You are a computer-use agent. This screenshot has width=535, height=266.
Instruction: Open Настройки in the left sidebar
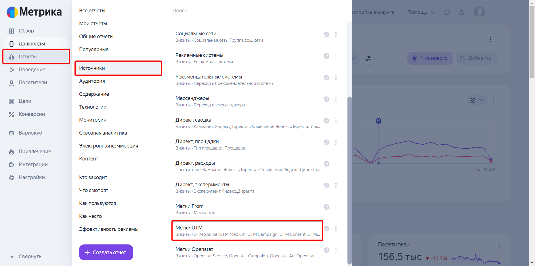tap(32, 177)
